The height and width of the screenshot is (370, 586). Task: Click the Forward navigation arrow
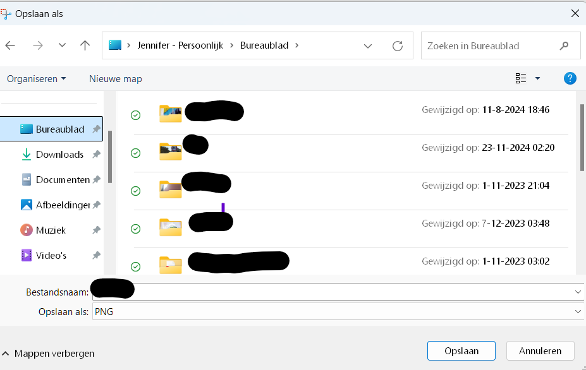38,45
